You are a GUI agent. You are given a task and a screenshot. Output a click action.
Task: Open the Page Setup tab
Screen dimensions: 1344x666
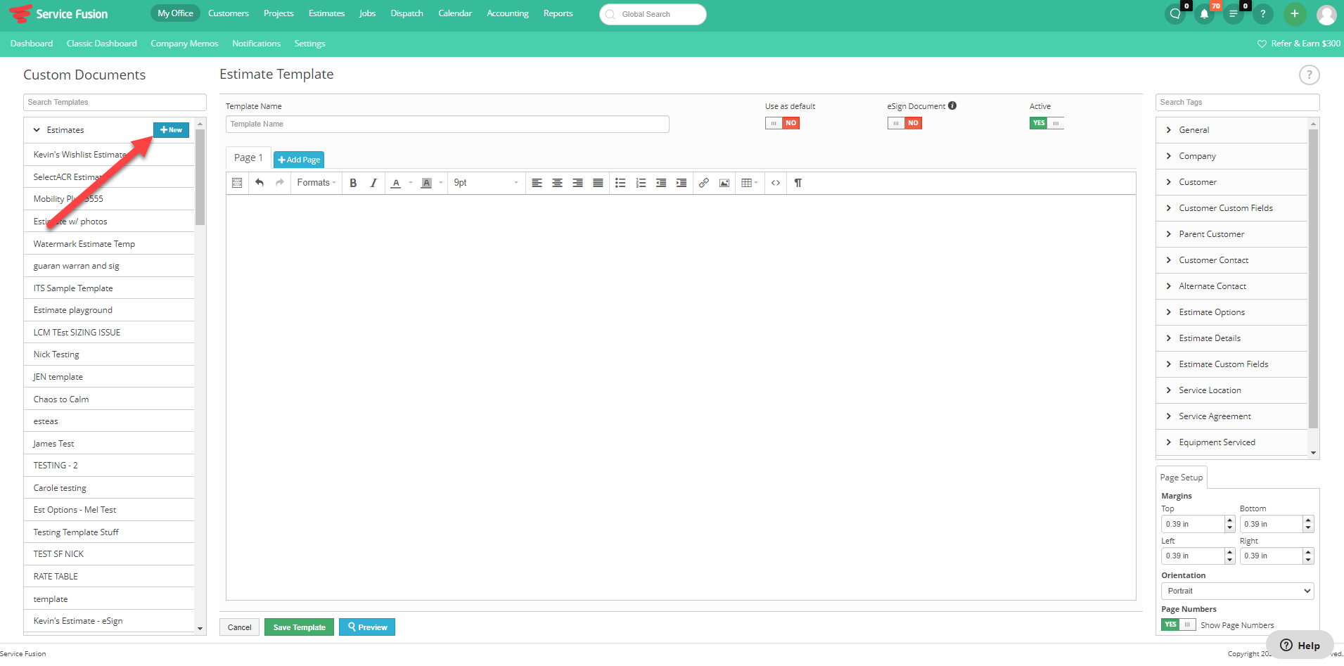pyautogui.click(x=1182, y=478)
